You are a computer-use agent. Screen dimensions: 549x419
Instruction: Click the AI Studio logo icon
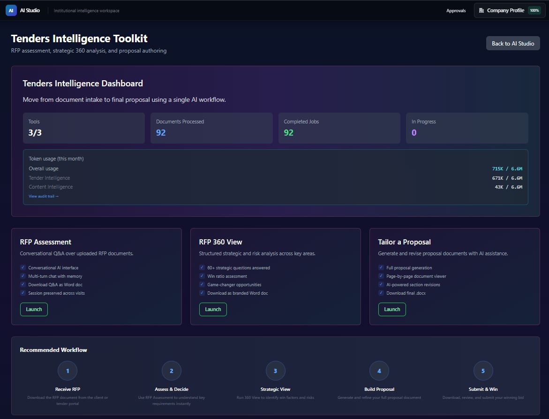[x=11, y=10]
